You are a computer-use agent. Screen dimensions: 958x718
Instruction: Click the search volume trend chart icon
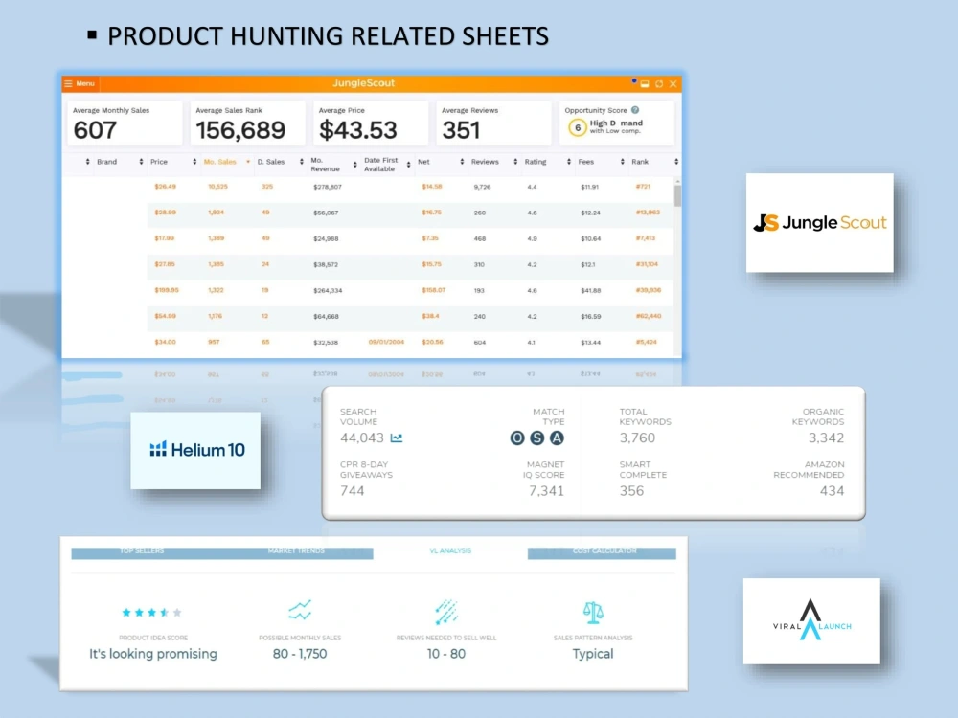click(397, 438)
